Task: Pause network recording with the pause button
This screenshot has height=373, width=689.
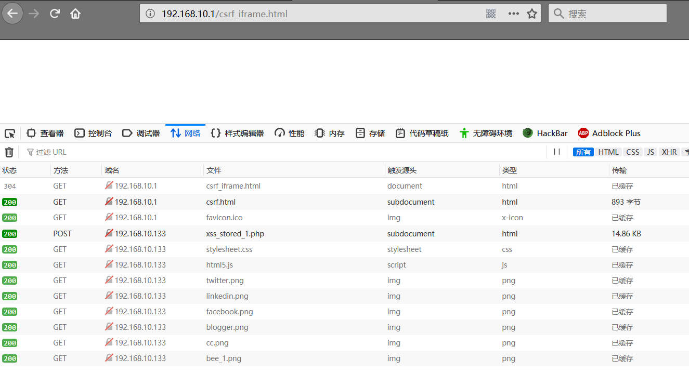Action: pyautogui.click(x=557, y=152)
